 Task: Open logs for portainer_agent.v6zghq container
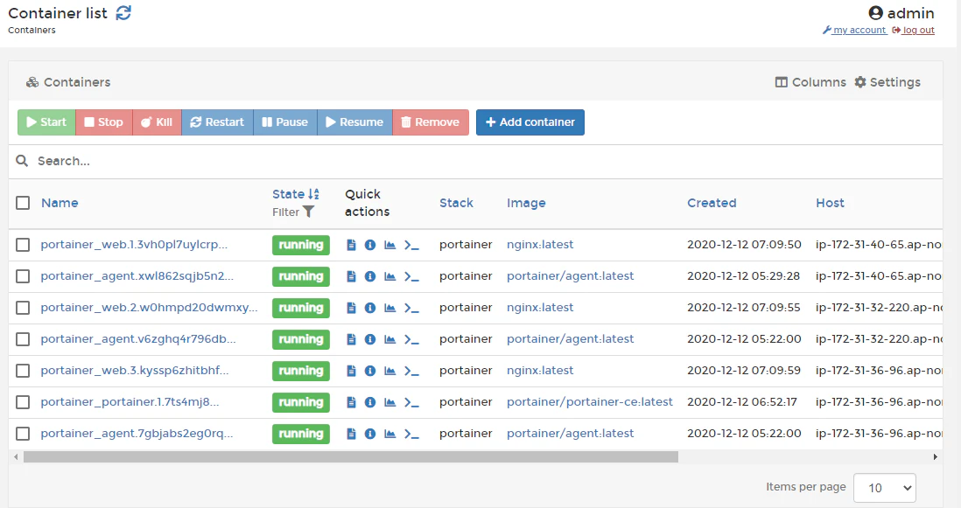point(351,339)
